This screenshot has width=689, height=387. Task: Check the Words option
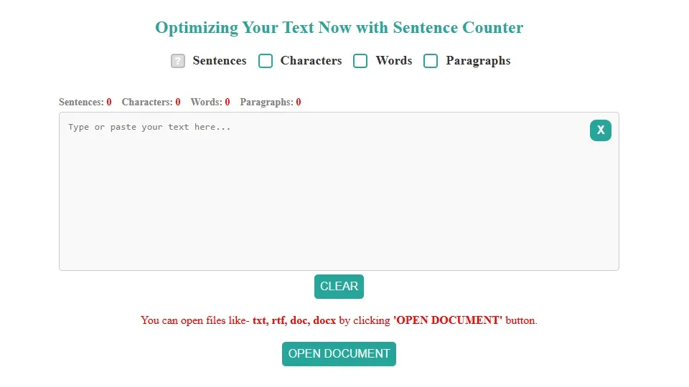pos(360,61)
